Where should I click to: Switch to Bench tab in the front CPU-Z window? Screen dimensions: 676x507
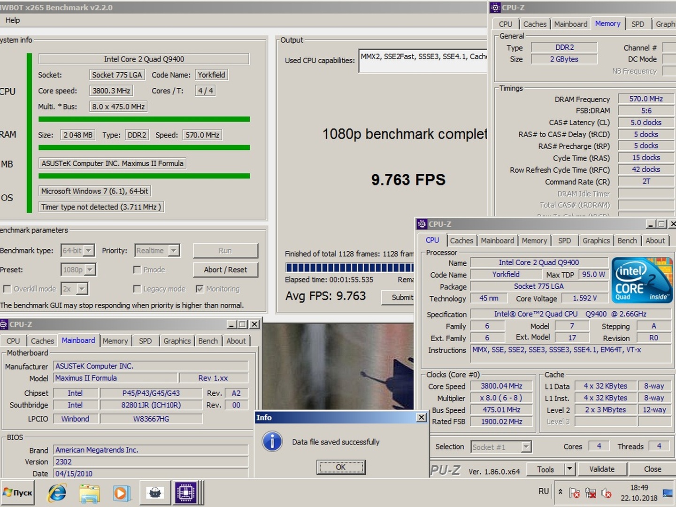tap(627, 240)
